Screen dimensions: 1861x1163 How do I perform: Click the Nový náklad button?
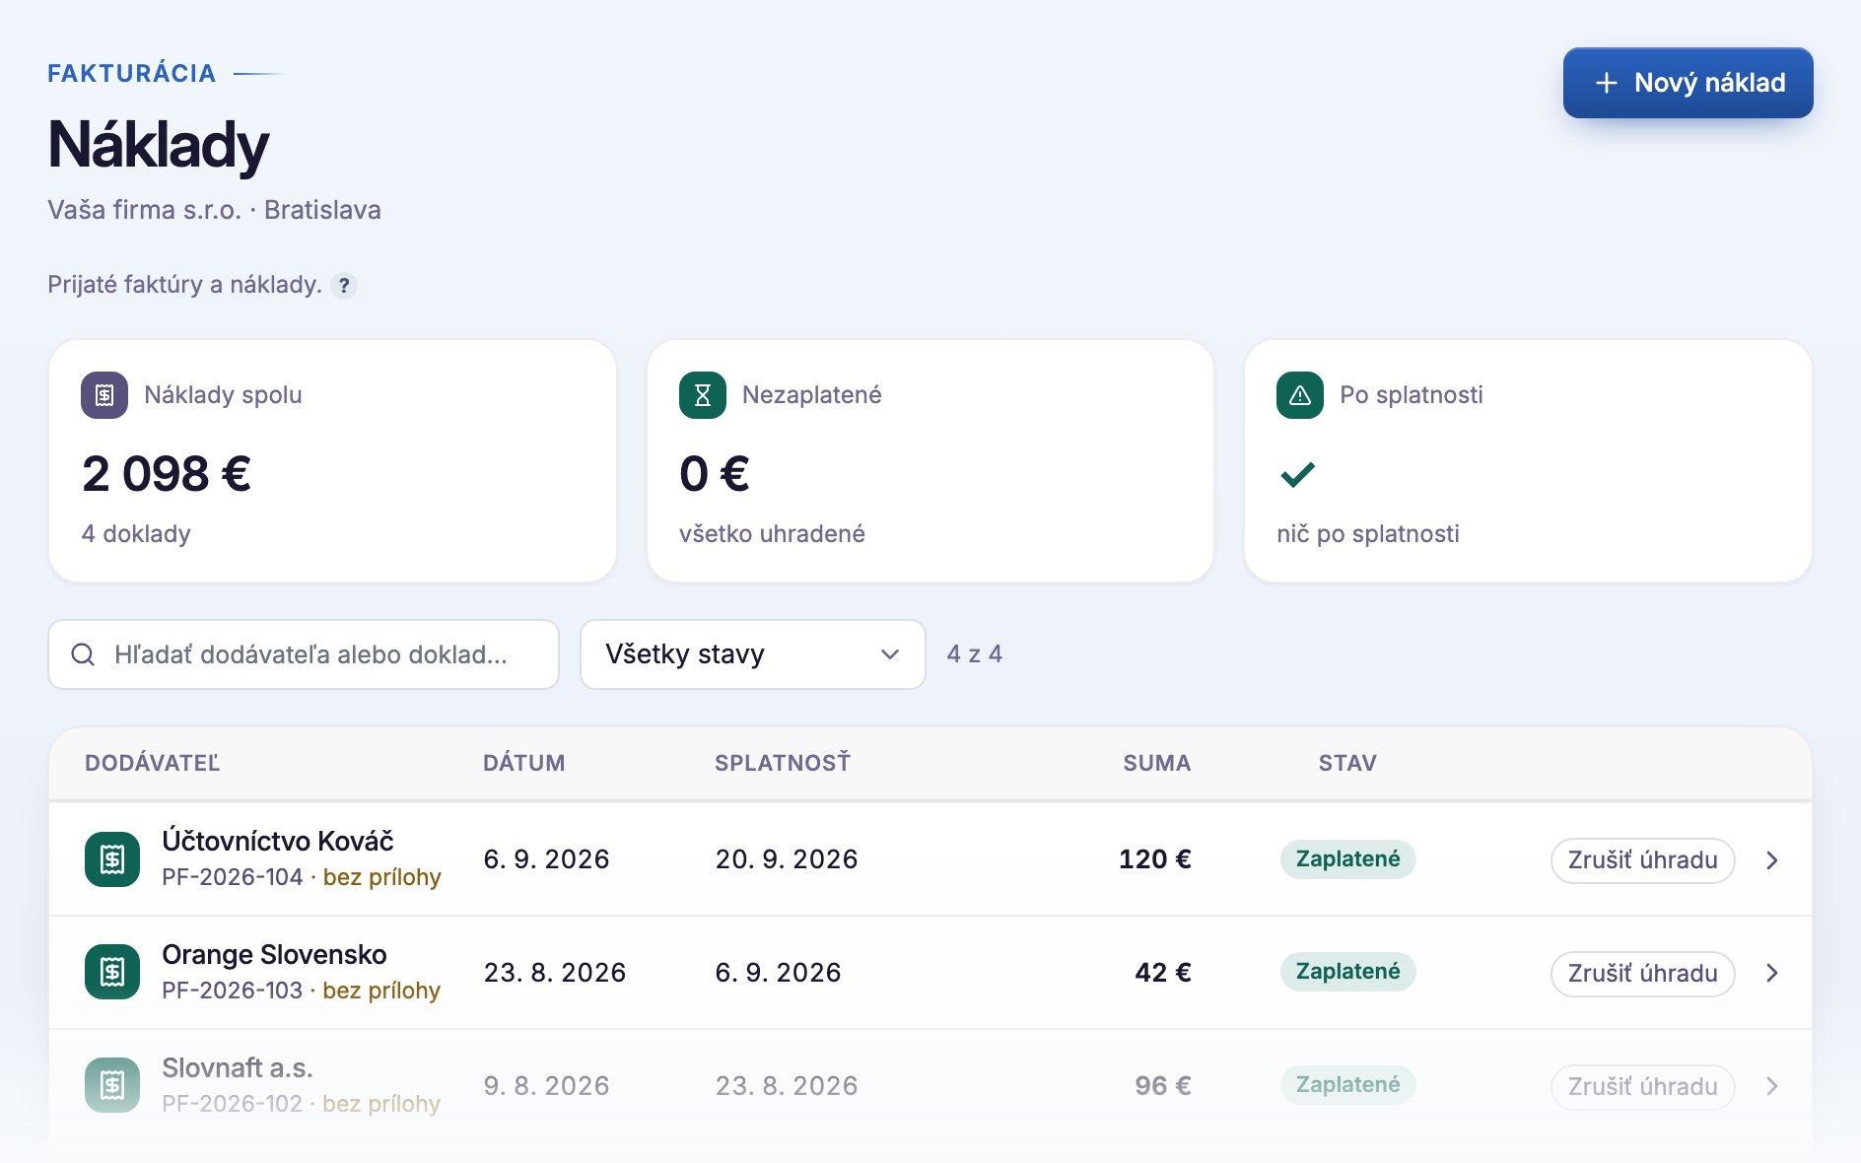(1688, 83)
